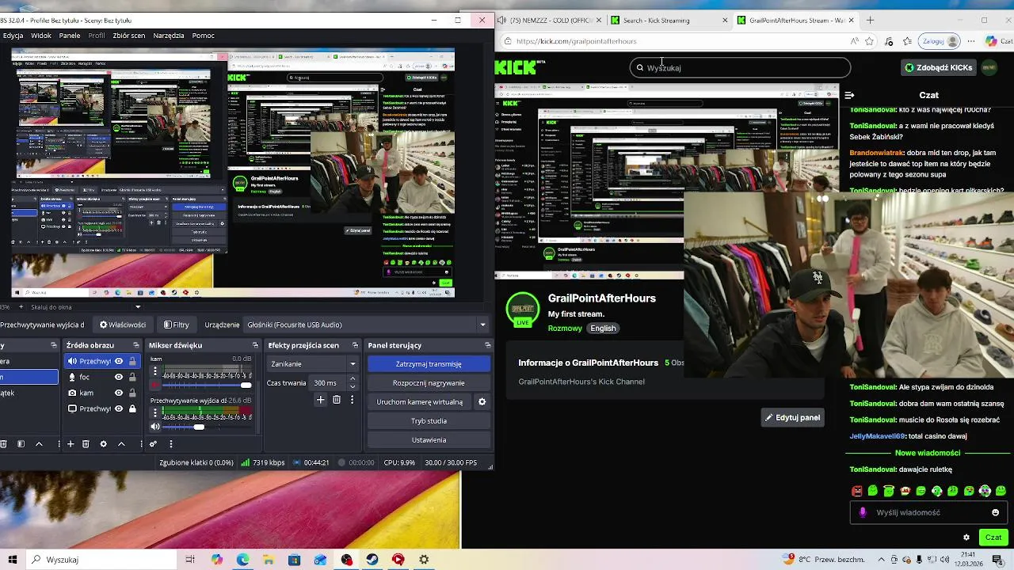This screenshot has width=1014, height=570.
Task: Move the source up with the arrow
Action: (121, 444)
